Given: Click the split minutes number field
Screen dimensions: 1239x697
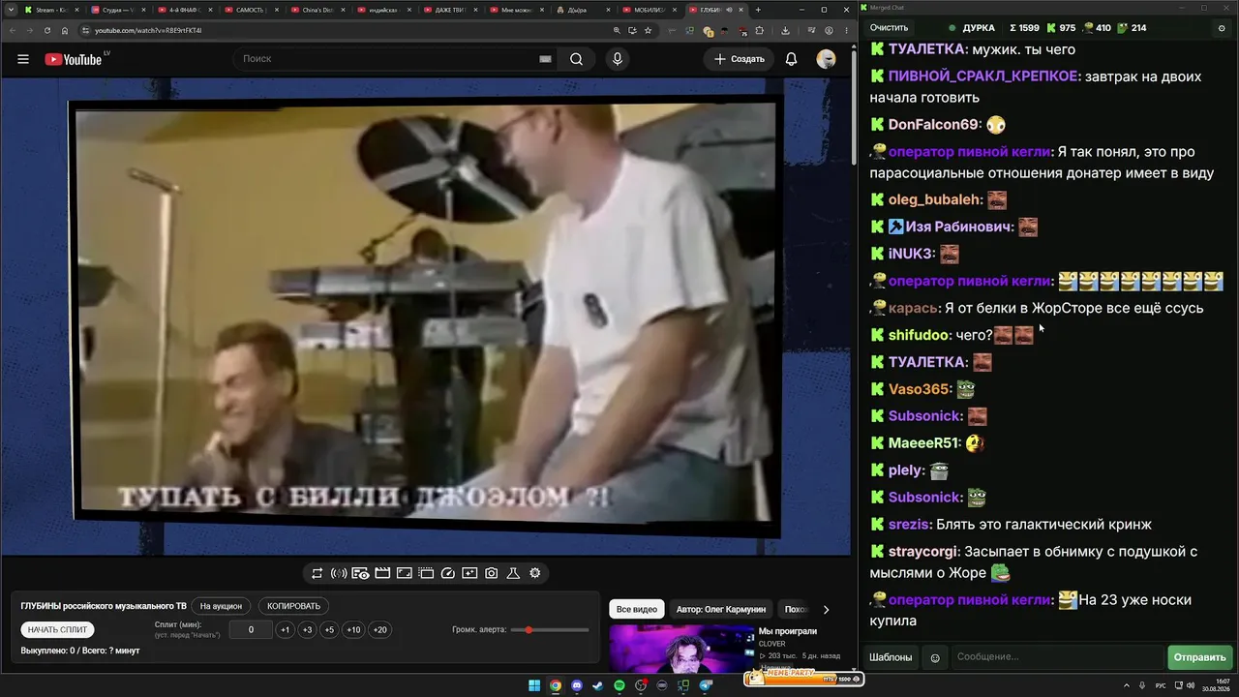Looking at the screenshot, I should coord(252,630).
